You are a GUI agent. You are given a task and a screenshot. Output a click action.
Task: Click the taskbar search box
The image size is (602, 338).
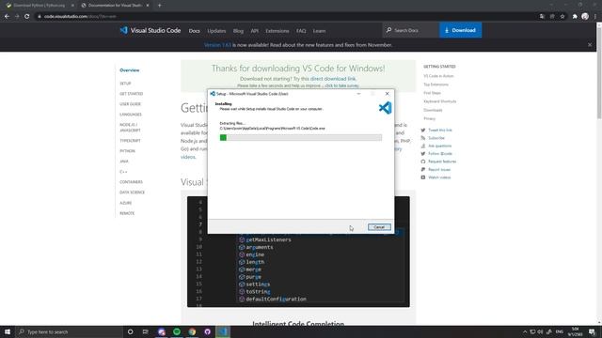69,331
